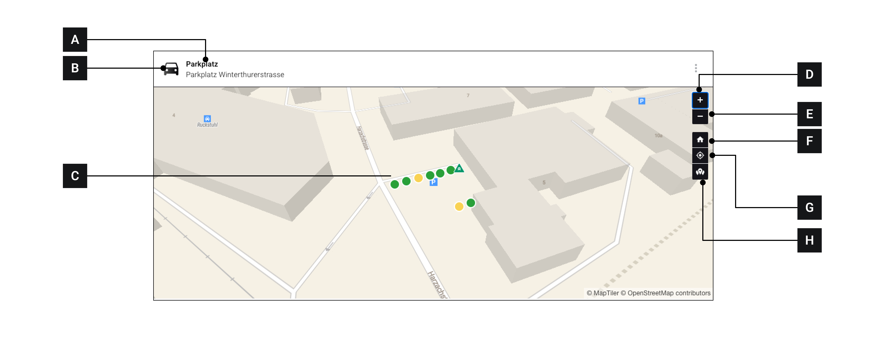This screenshot has height=346, width=873.
Task: Click the Ruckstuhl car service icon
Action: point(207,119)
